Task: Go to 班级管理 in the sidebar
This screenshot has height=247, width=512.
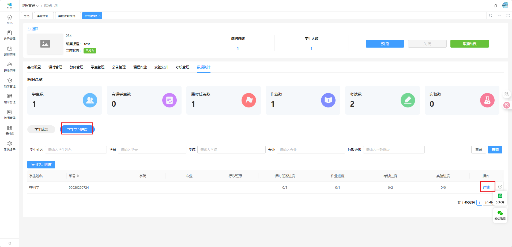Action: (x=10, y=67)
